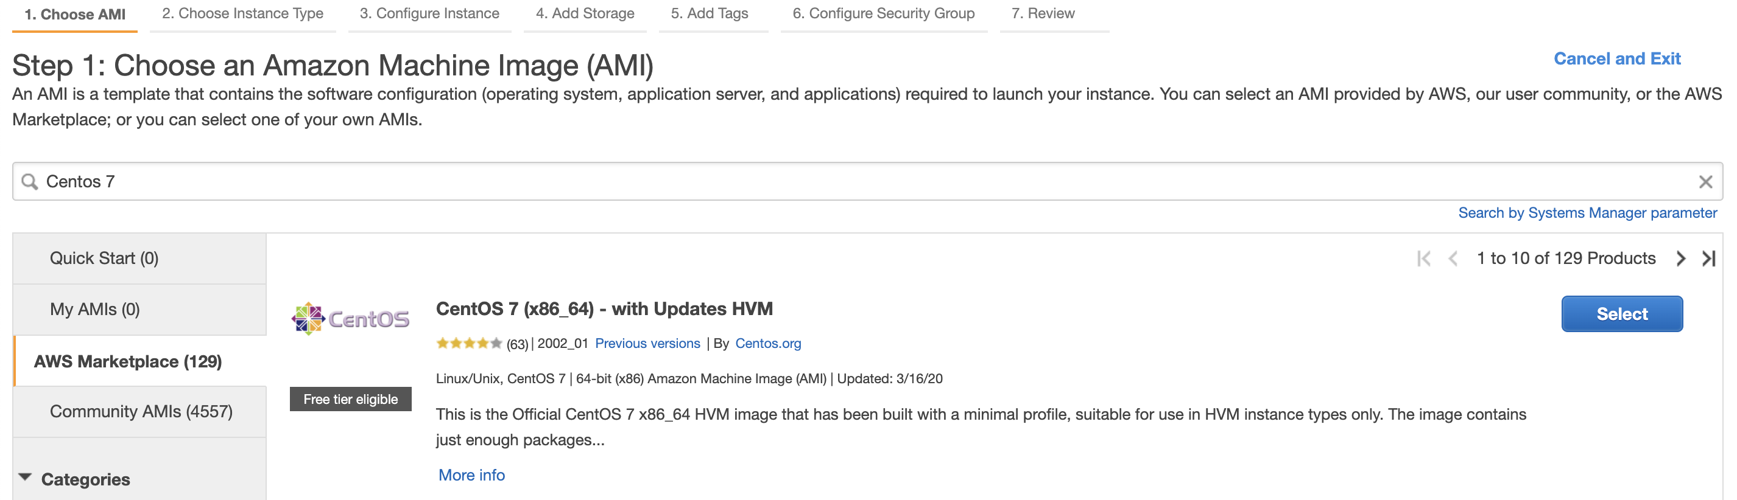This screenshot has height=500, width=1737.
Task: Collapse the Categories section triangle
Action: (26, 477)
